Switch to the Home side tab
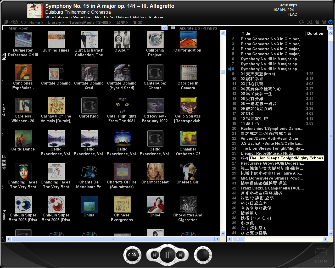This screenshot has width=335, height=268. tap(4, 215)
